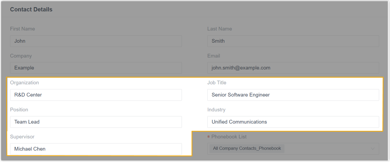Click the Position label text
This screenshot has width=390, height=162.
click(19, 110)
